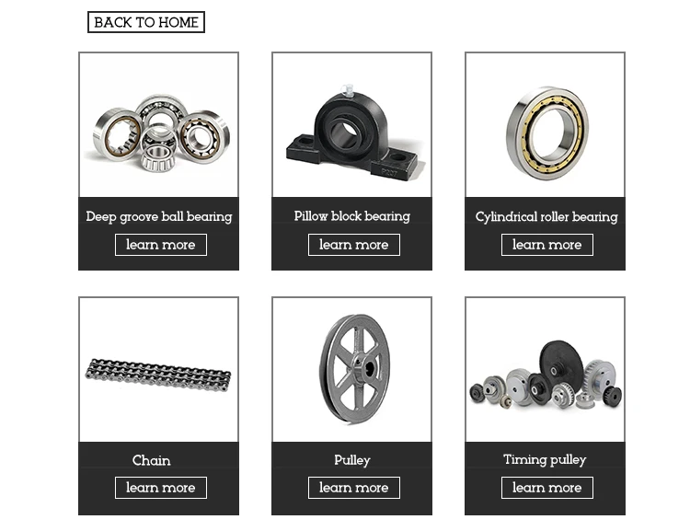Click the BACK TO HOME button
The image size is (690, 531).
pyautogui.click(x=146, y=22)
